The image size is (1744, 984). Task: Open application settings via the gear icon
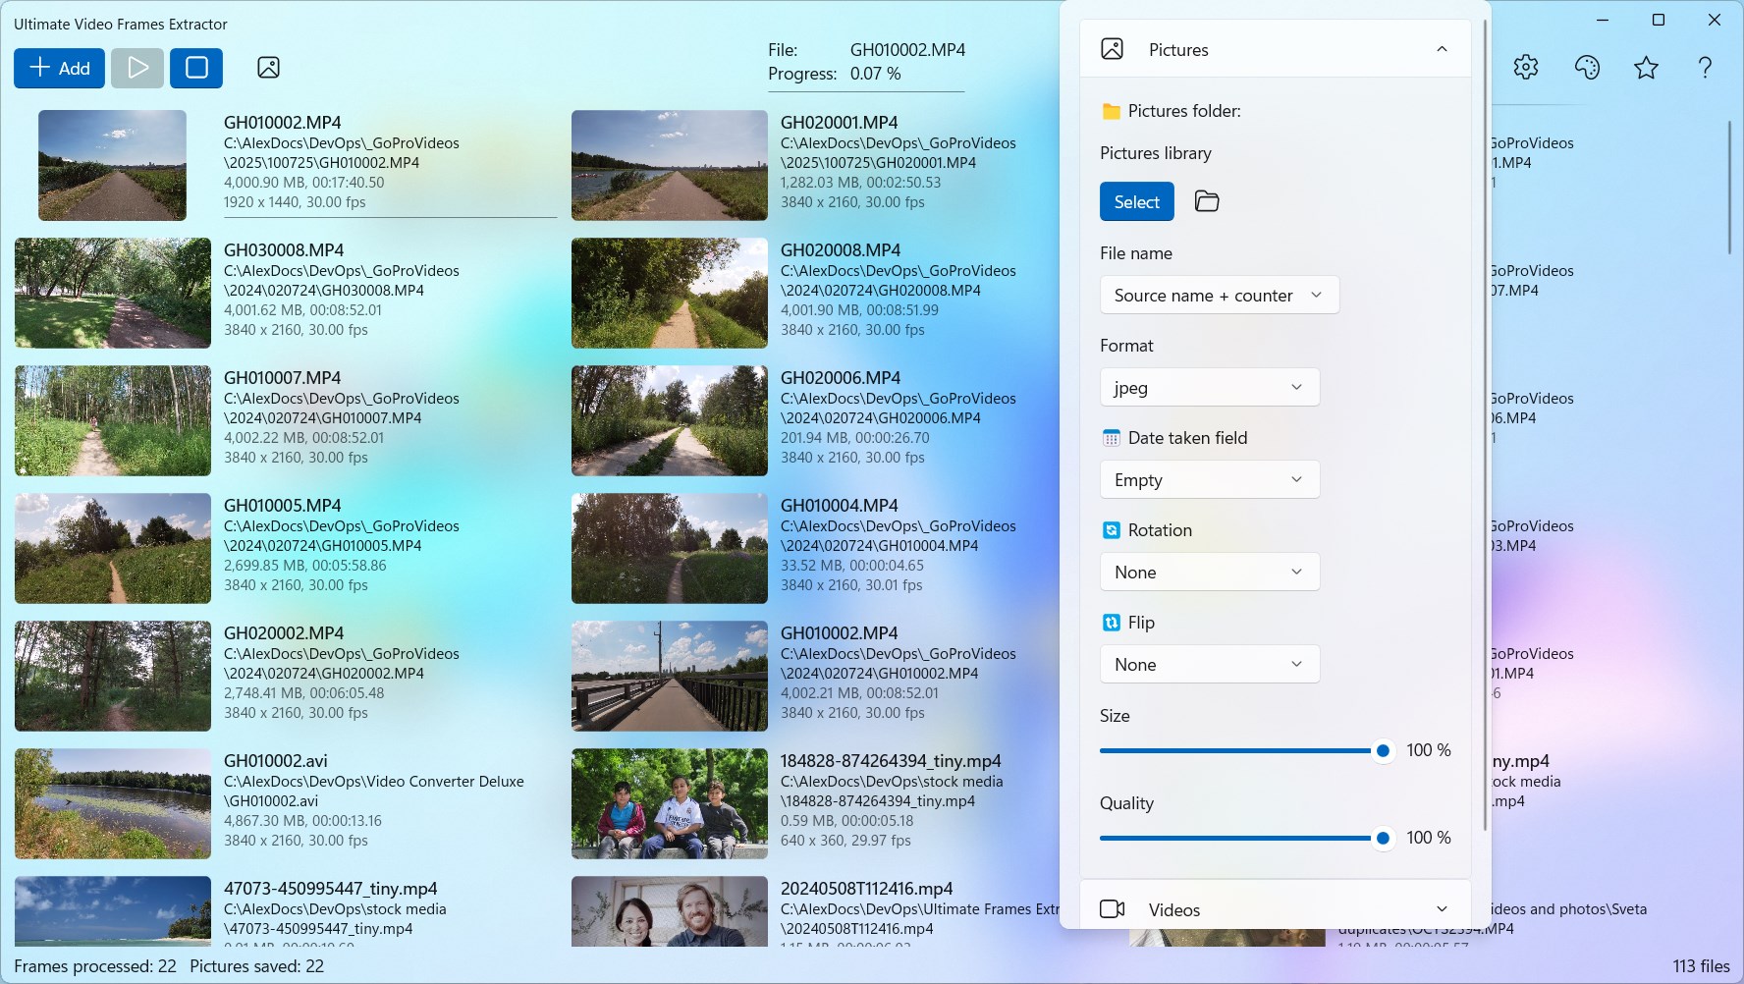(1525, 67)
